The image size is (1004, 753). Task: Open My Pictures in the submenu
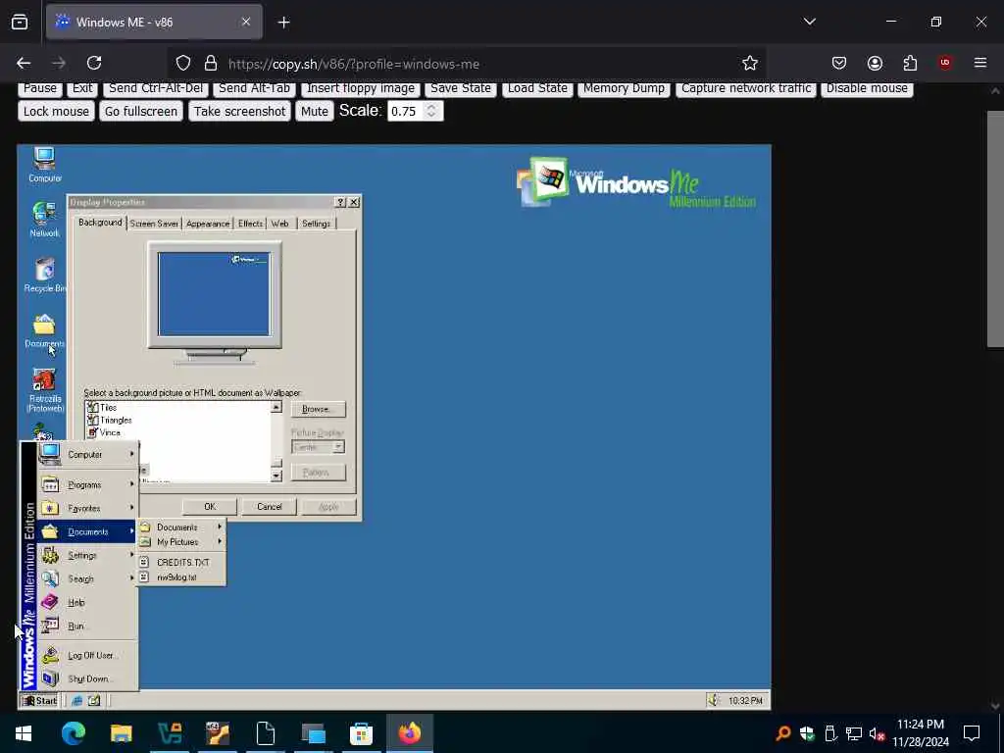(181, 541)
